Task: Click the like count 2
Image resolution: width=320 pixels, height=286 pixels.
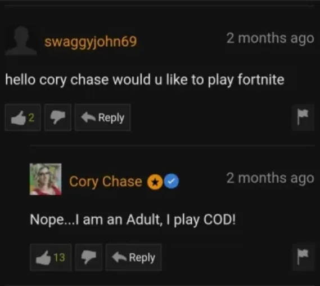Action: [x=31, y=117]
